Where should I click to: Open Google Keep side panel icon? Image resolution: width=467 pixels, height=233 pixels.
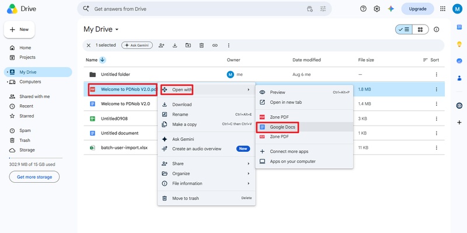[459, 44]
